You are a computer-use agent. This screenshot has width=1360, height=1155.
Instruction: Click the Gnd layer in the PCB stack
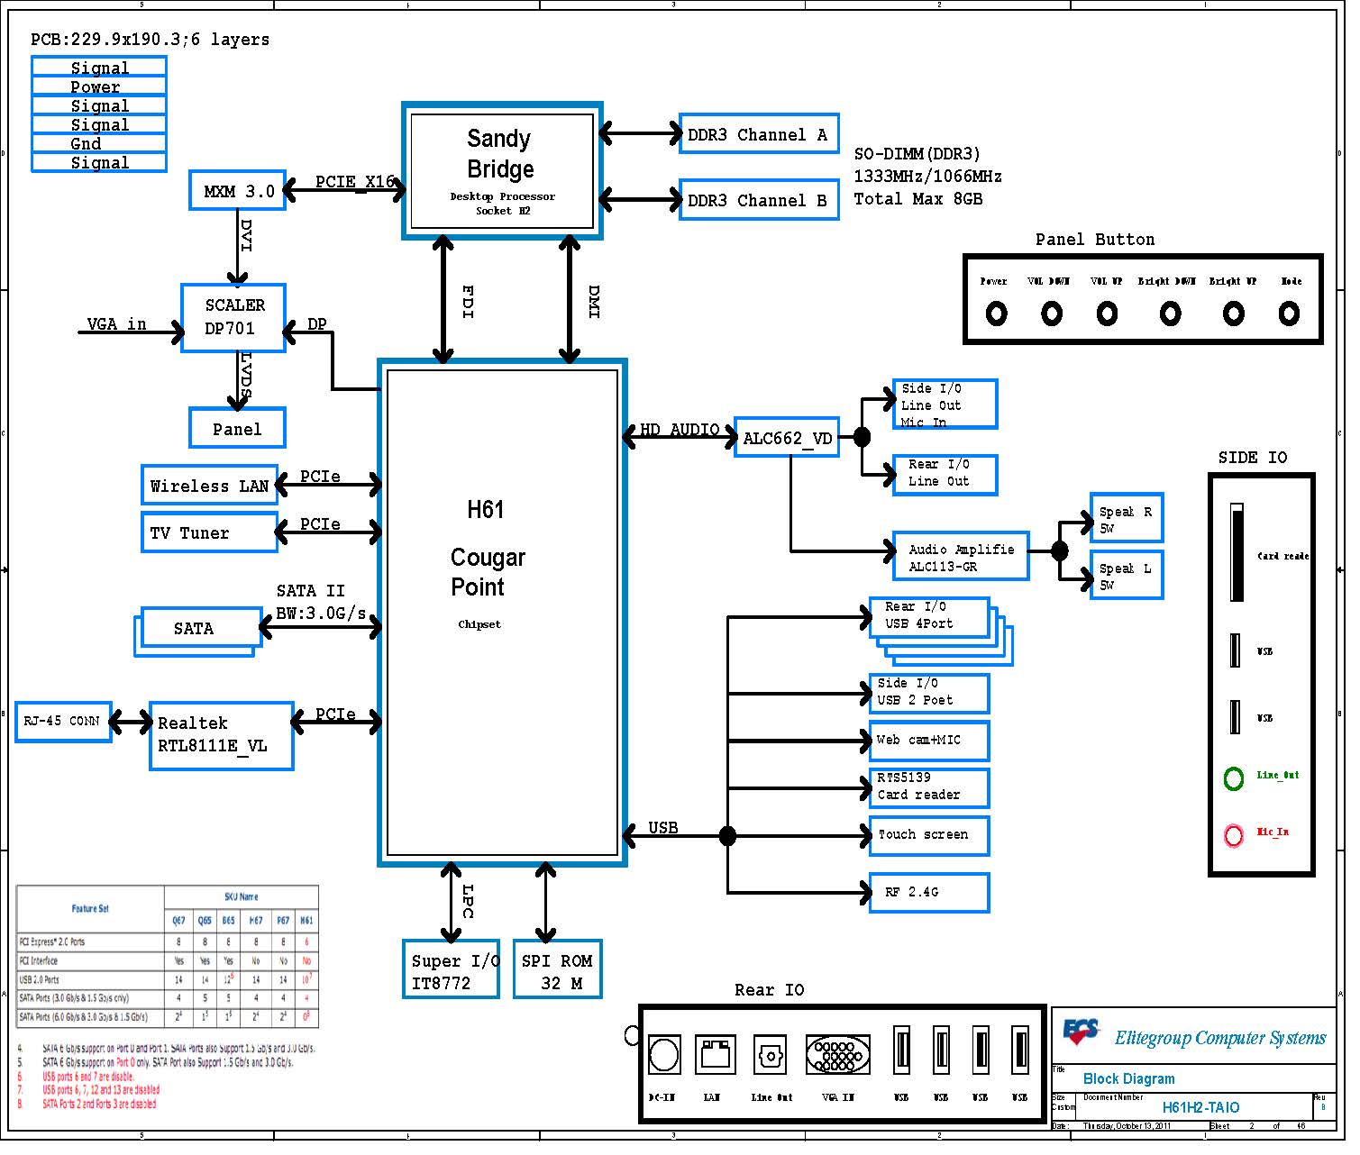[100, 145]
